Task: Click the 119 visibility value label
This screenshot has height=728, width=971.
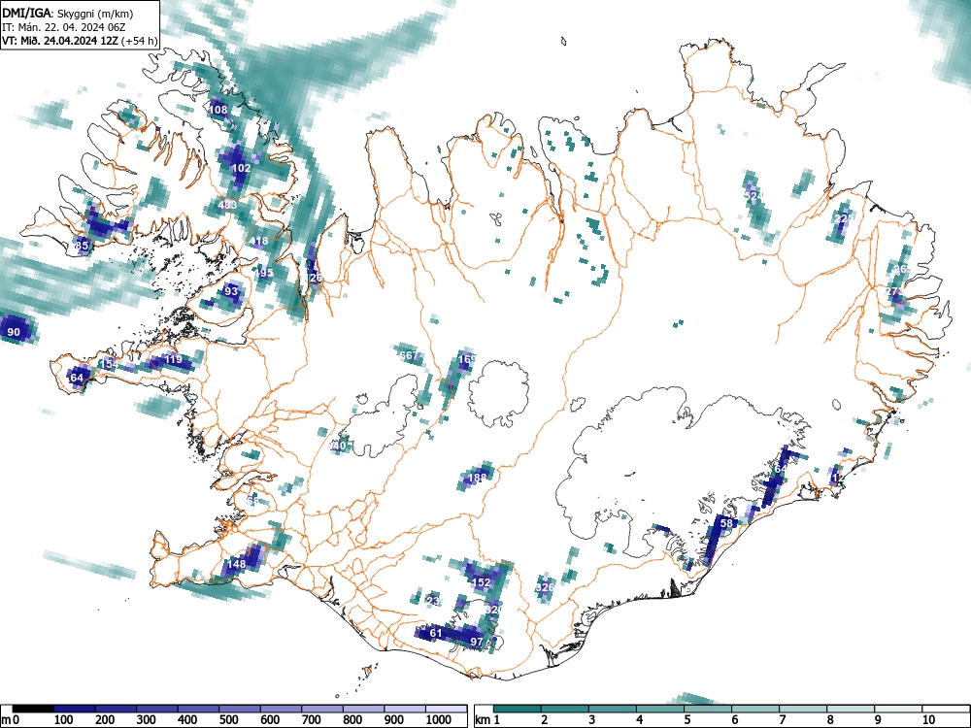Action: click(174, 359)
